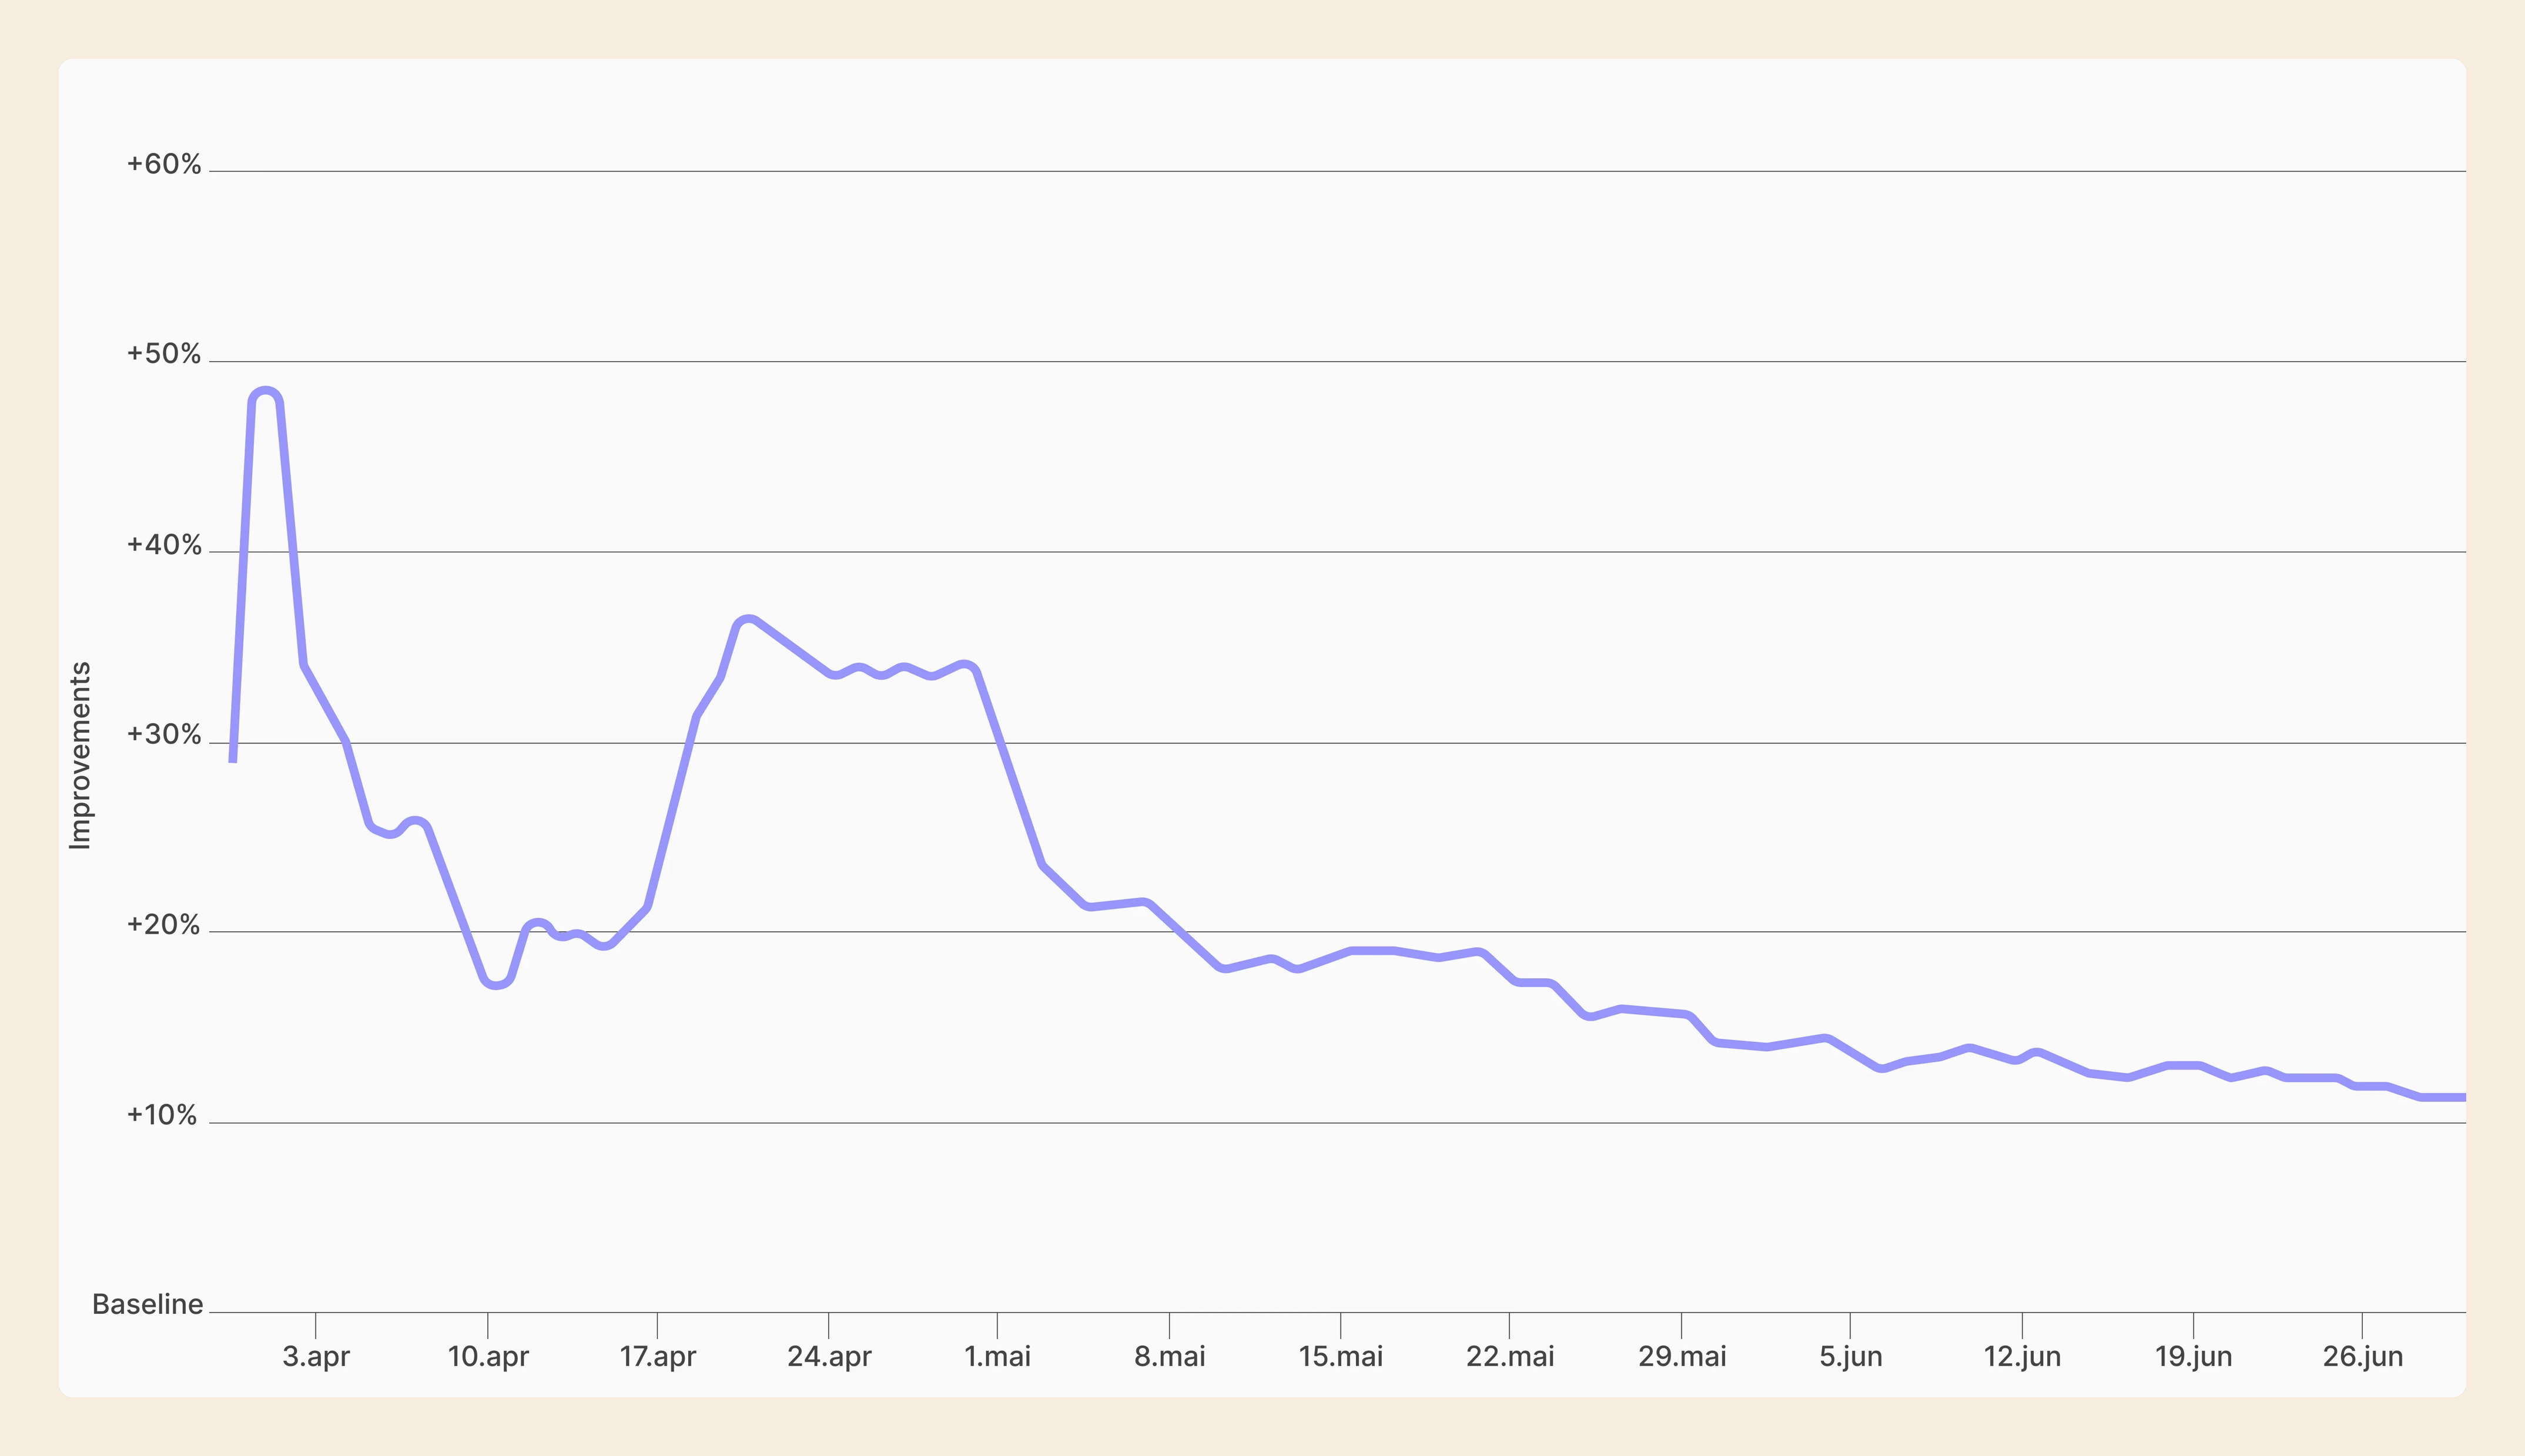Click the "+10%" y-axis label

pyautogui.click(x=162, y=1115)
